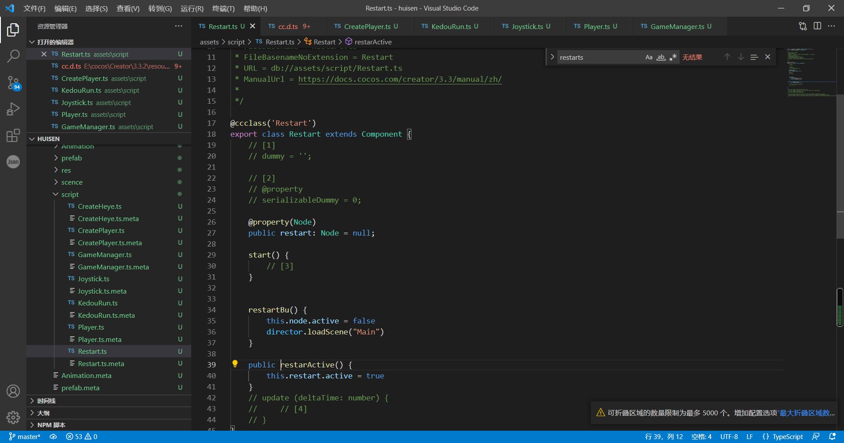Open the Search view in activity bar
This screenshot has height=443, width=844.
click(13, 56)
